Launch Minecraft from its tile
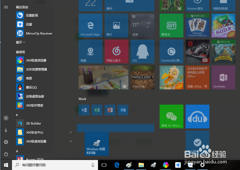The image size is (240, 170). (x=142, y=77)
